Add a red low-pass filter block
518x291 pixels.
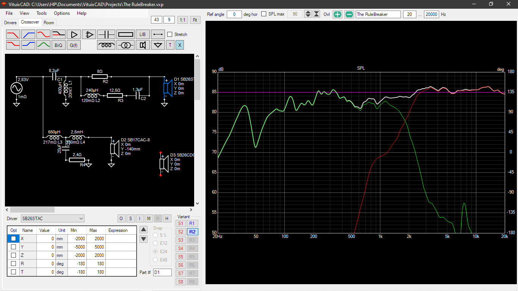(x=13, y=34)
